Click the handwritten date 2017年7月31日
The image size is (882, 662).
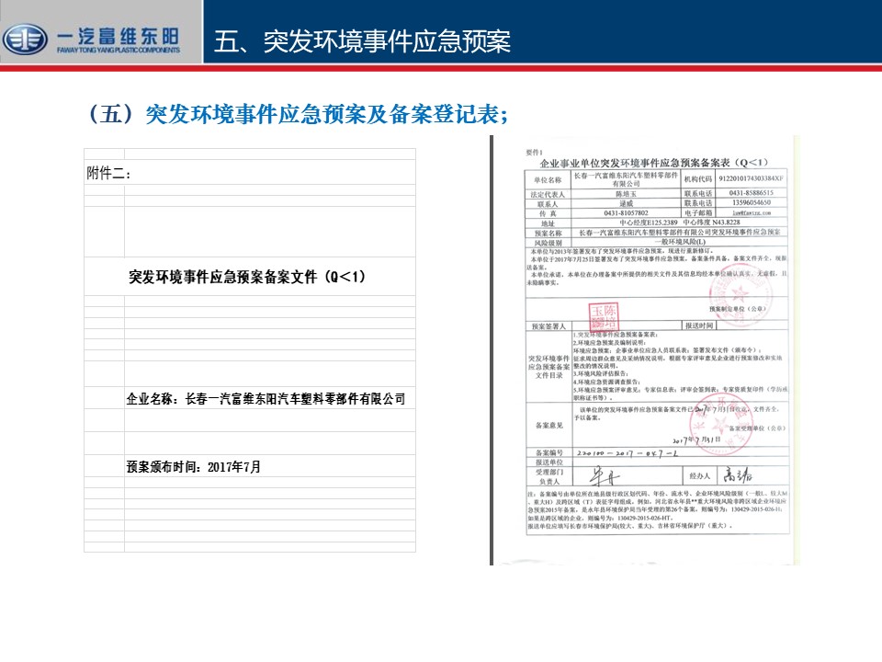point(696,439)
